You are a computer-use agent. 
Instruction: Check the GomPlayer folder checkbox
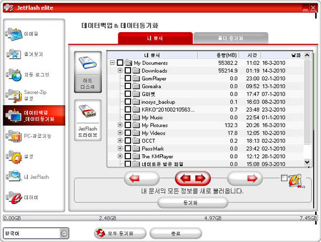pos(128,79)
